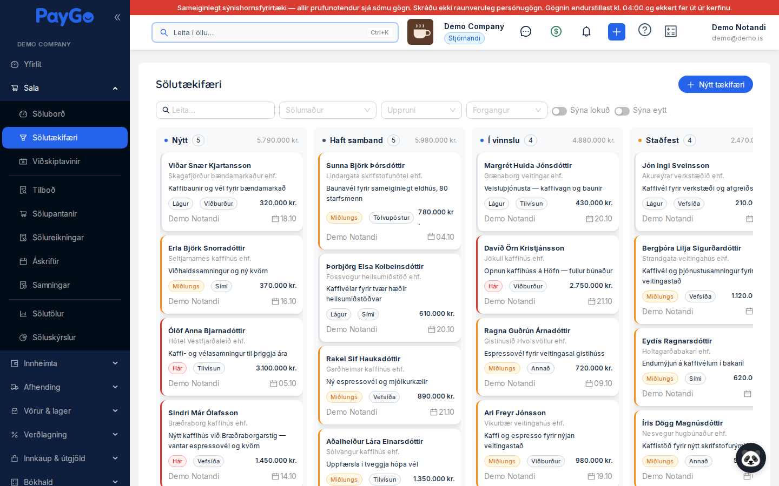The height and width of the screenshot is (486, 779).
Task: Open the chat messages icon in header
Action: (526, 32)
